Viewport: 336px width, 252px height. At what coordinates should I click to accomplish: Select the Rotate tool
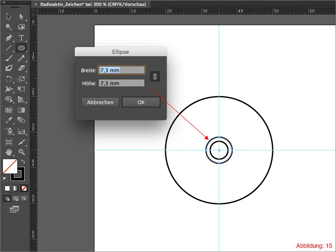pyautogui.click(x=9, y=79)
